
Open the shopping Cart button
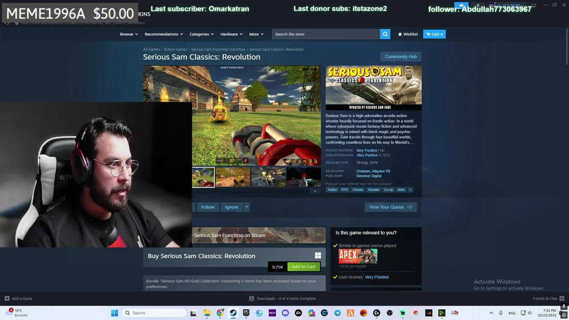pyautogui.click(x=434, y=34)
